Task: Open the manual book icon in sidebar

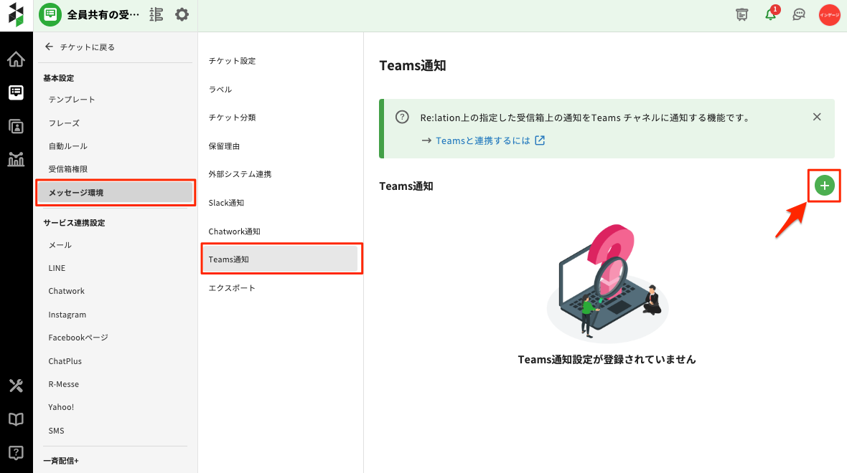Action: tap(17, 419)
